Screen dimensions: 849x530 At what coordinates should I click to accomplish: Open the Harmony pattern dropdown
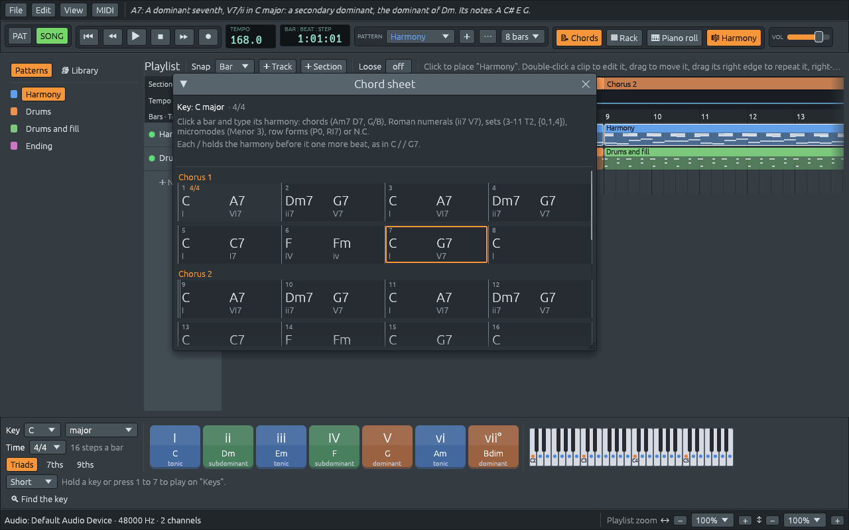[421, 36]
